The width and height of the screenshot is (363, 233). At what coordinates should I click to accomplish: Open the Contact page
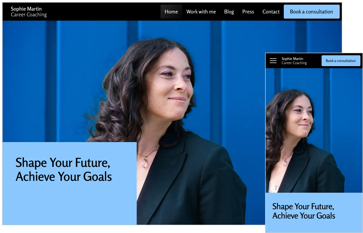click(271, 12)
